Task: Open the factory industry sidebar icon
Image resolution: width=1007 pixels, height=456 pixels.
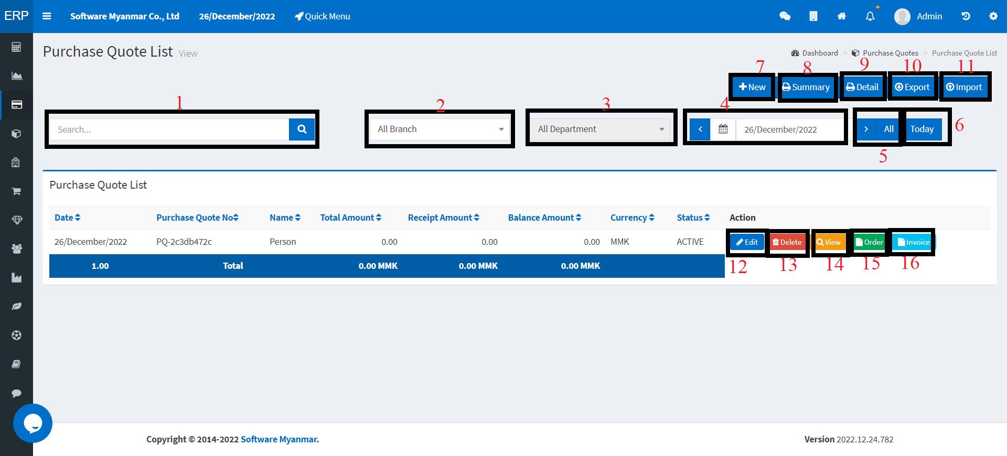Action: [16, 278]
